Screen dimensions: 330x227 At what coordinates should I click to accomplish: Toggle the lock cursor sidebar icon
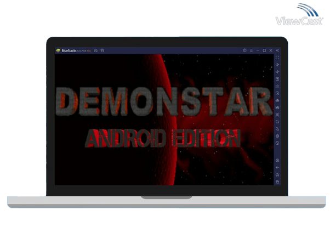point(277,79)
